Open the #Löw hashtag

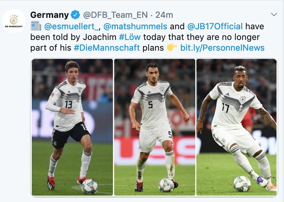[x=130, y=37]
